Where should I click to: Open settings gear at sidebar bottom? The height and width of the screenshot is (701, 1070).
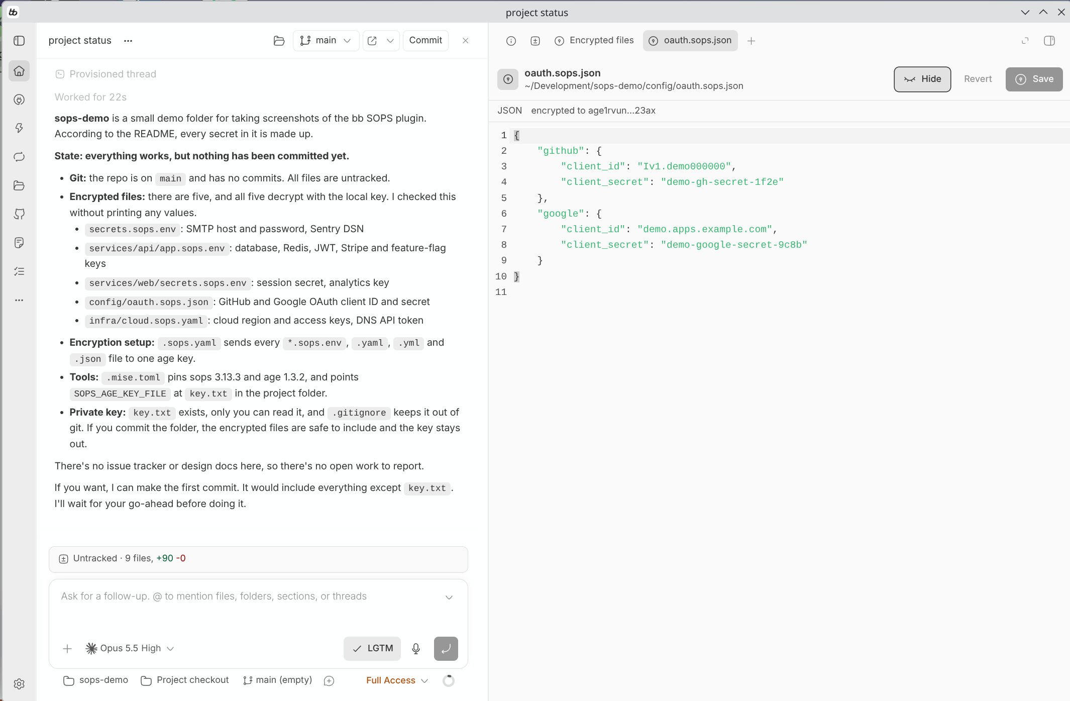coord(19,684)
